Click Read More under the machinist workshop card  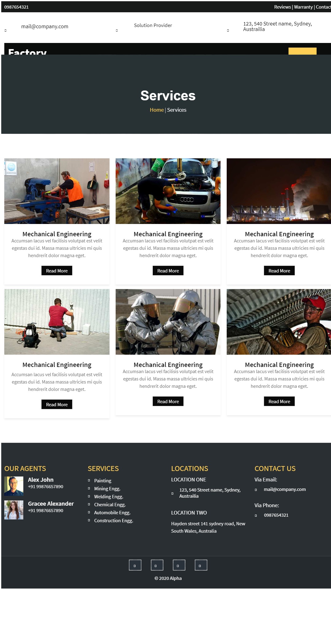(x=57, y=271)
